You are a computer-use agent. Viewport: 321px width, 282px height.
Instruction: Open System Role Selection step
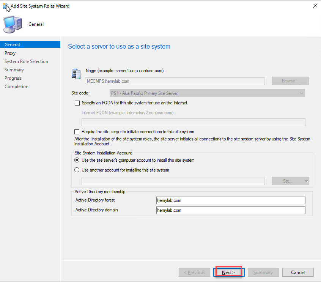[x=26, y=61]
